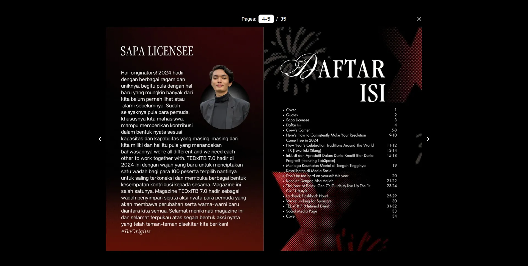The width and height of the screenshot is (528, 266).
Task: Open the Cover entry in Daftar Isi
Action: (x=291, y=110)
